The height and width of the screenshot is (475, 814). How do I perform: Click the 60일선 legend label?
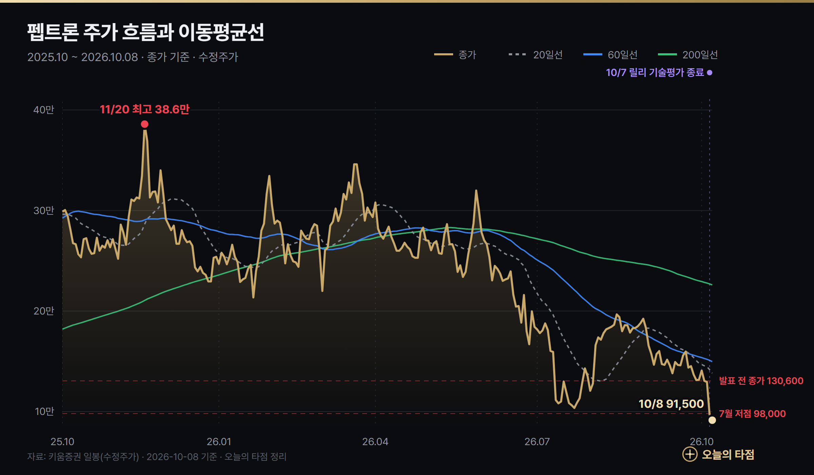coord(622,55)
